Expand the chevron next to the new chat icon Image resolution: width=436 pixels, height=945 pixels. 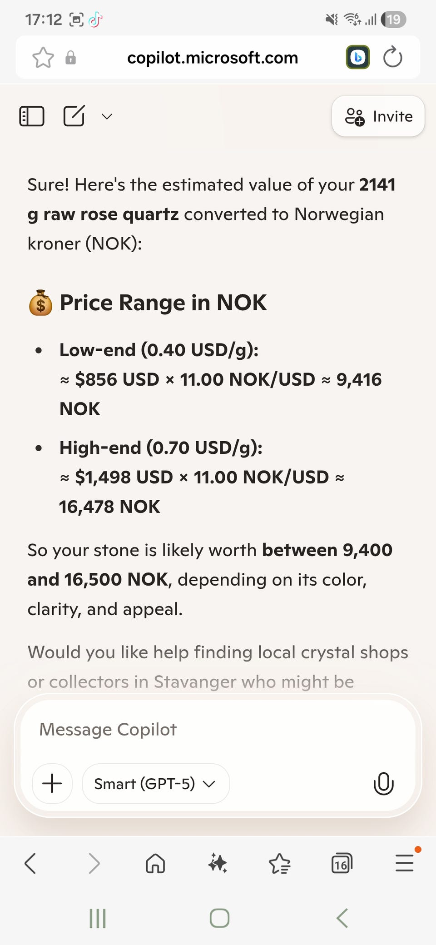tap(107, 116)
